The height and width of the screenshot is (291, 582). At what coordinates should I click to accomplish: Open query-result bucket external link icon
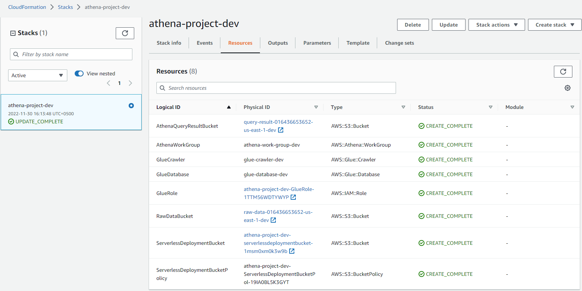click(281, 130)
